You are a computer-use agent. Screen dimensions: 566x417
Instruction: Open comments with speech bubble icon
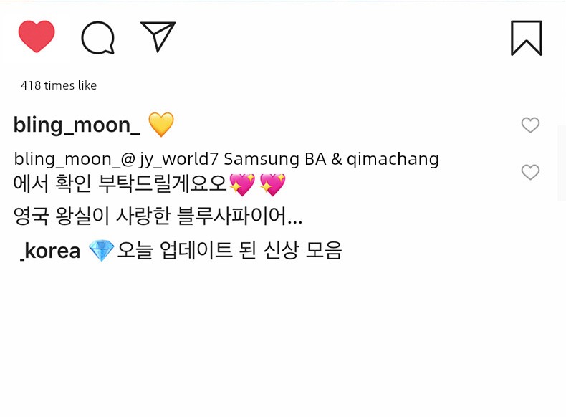98,38
